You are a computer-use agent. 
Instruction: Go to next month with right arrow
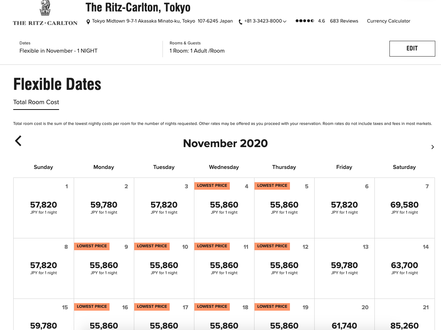432,147
